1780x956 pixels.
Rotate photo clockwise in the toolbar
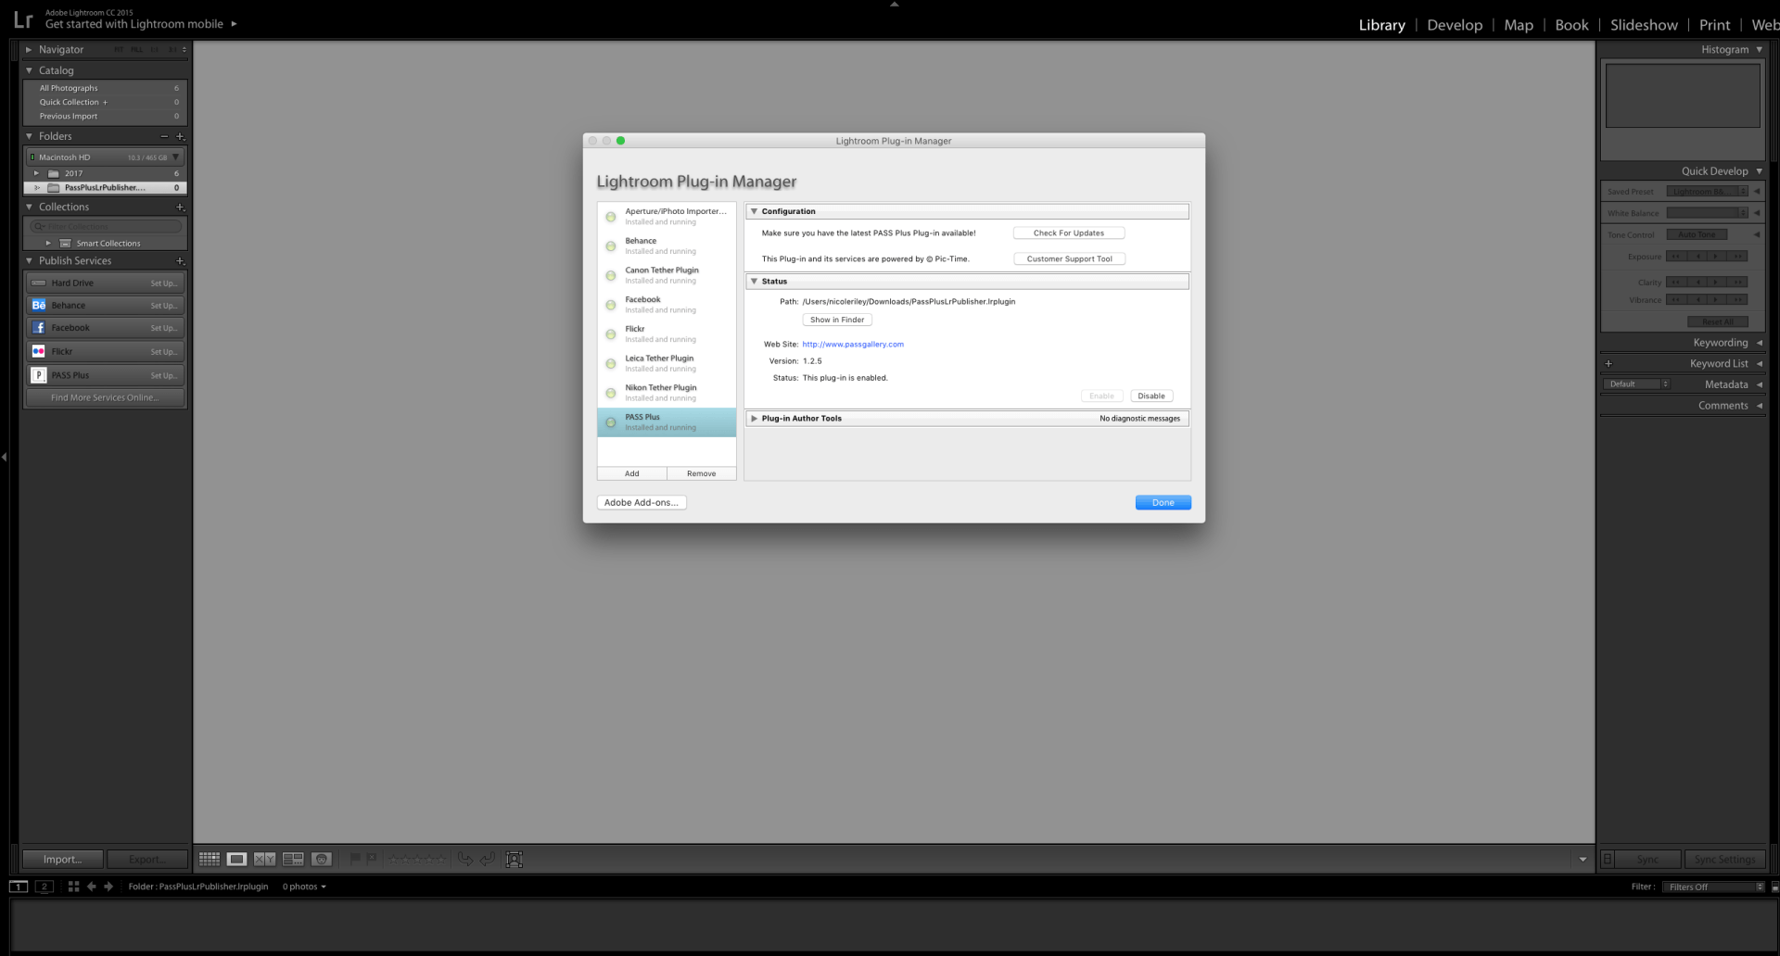[487, 860]
